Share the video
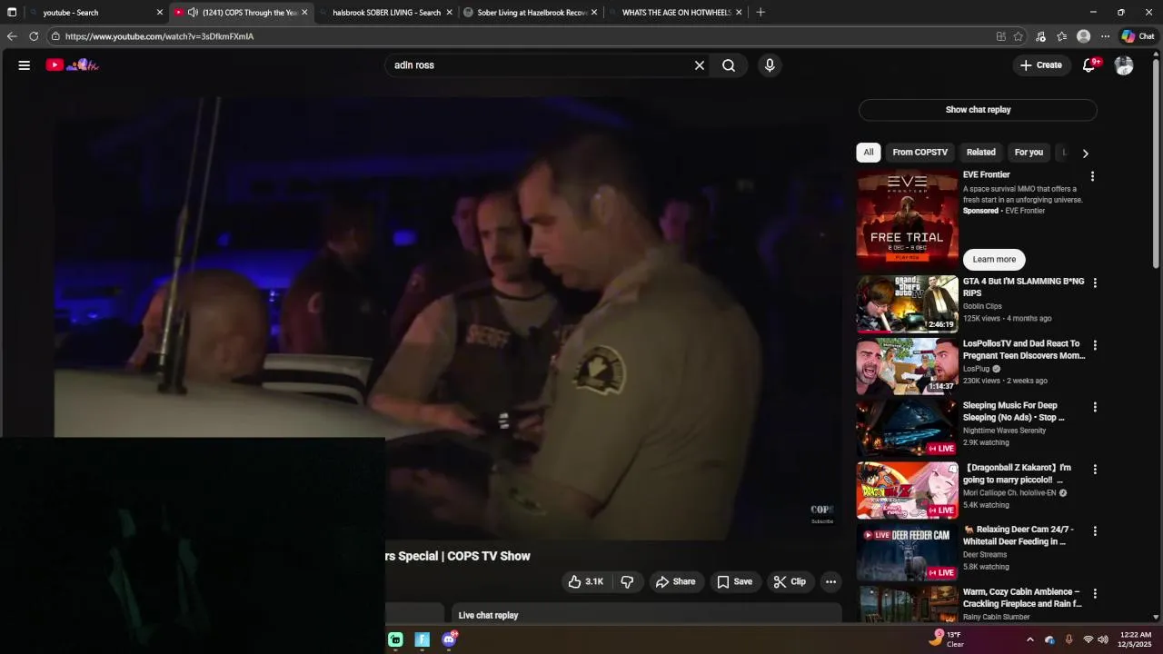1163x654 pixels. [x=676, y=581]
